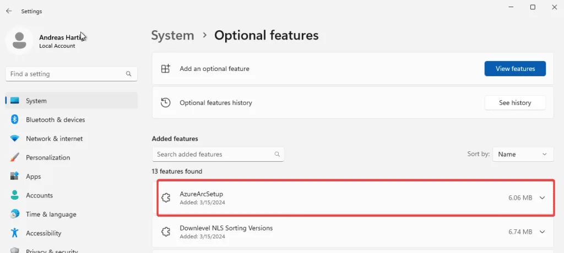
Task: Open the Andreas Hart account name
Action: pyautogui.click(x=62, y=37)
